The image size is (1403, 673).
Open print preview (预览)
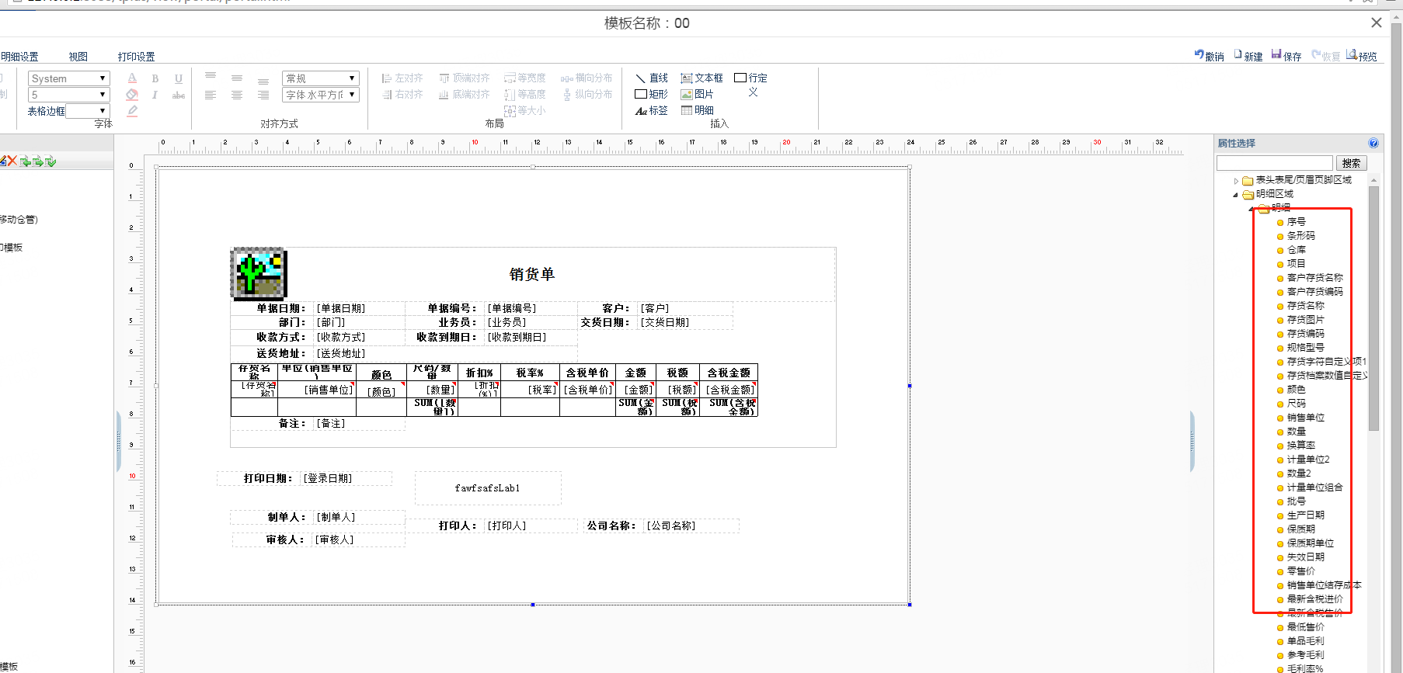tap(1361, 56)
